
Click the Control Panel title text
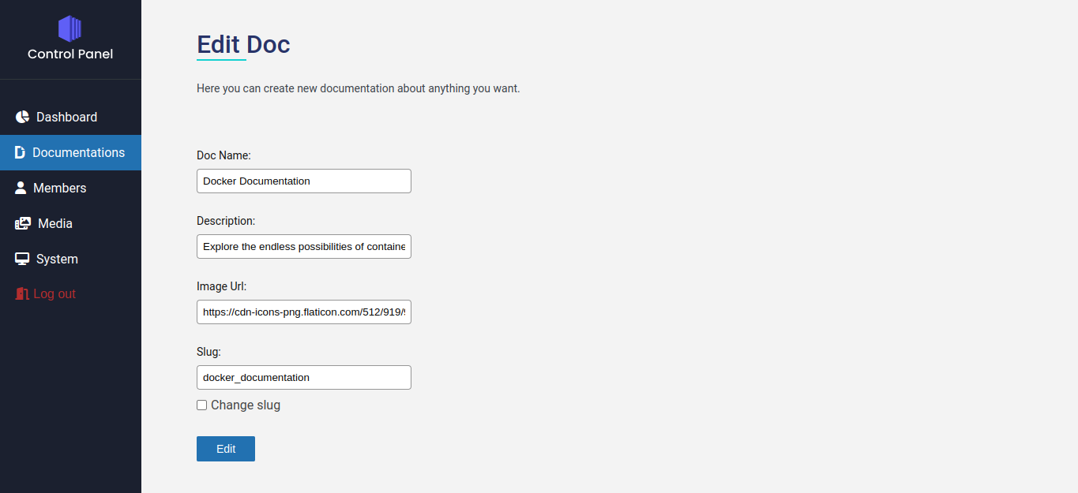click(x=70, y=54)
